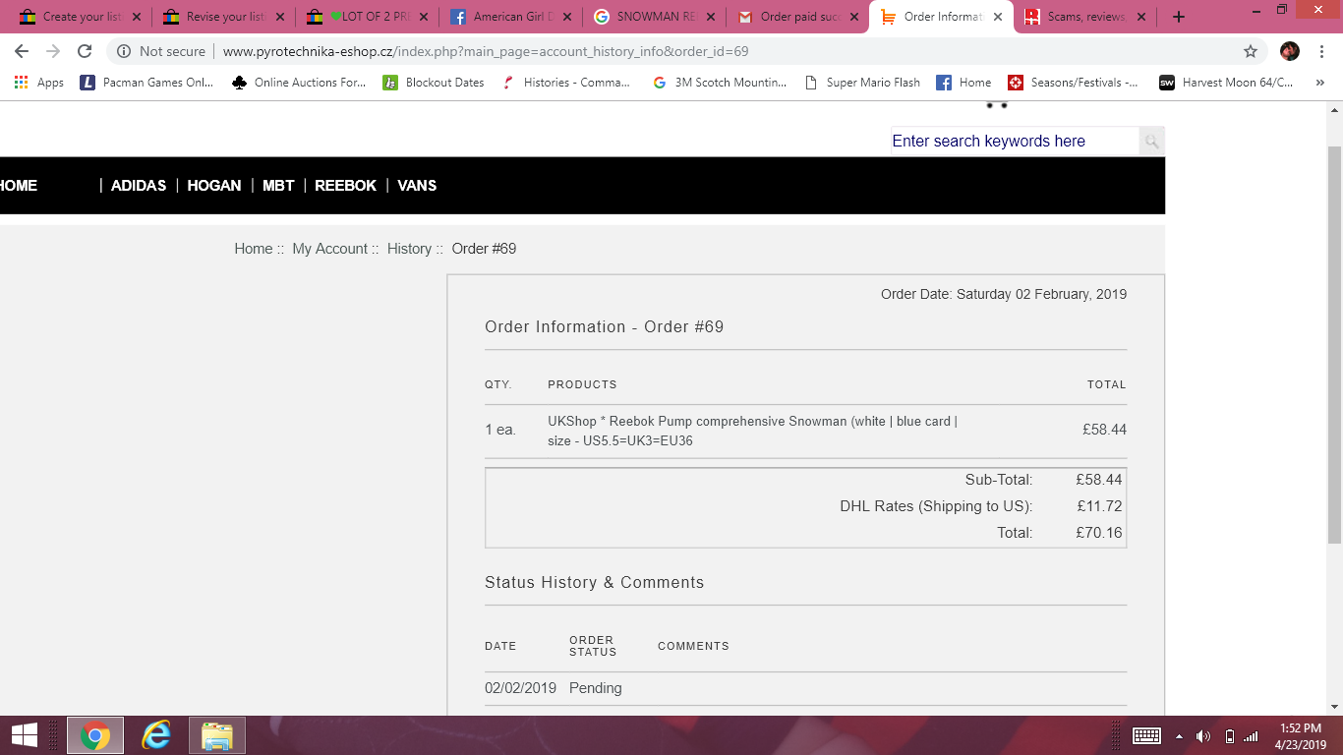The height and width of the screenshot is (755, 1343).
Task: Click the address bar URL
Action: click(486, 51)
